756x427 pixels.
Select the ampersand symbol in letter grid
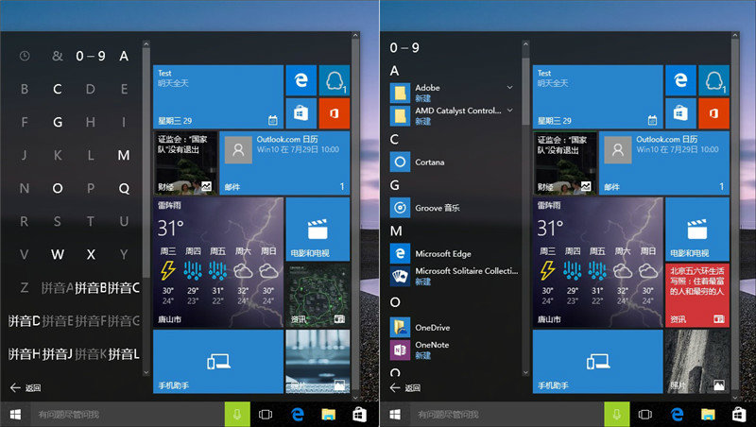(x=58, y=56)
